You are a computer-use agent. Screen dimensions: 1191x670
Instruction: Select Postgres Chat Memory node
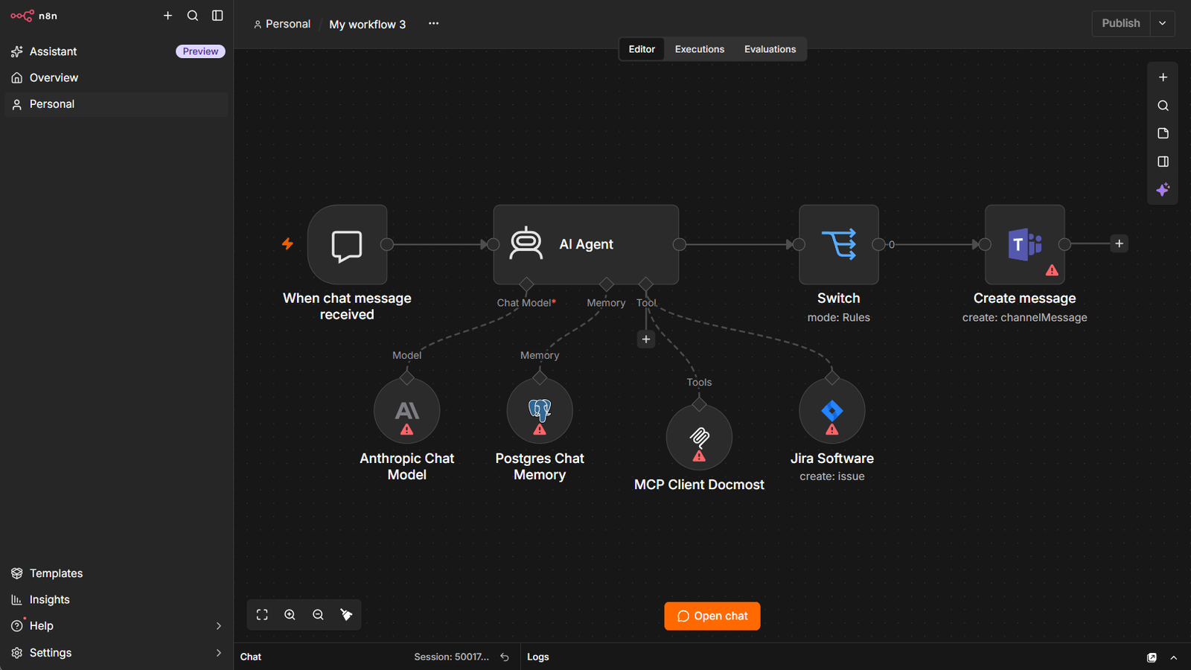pos(540,411)
